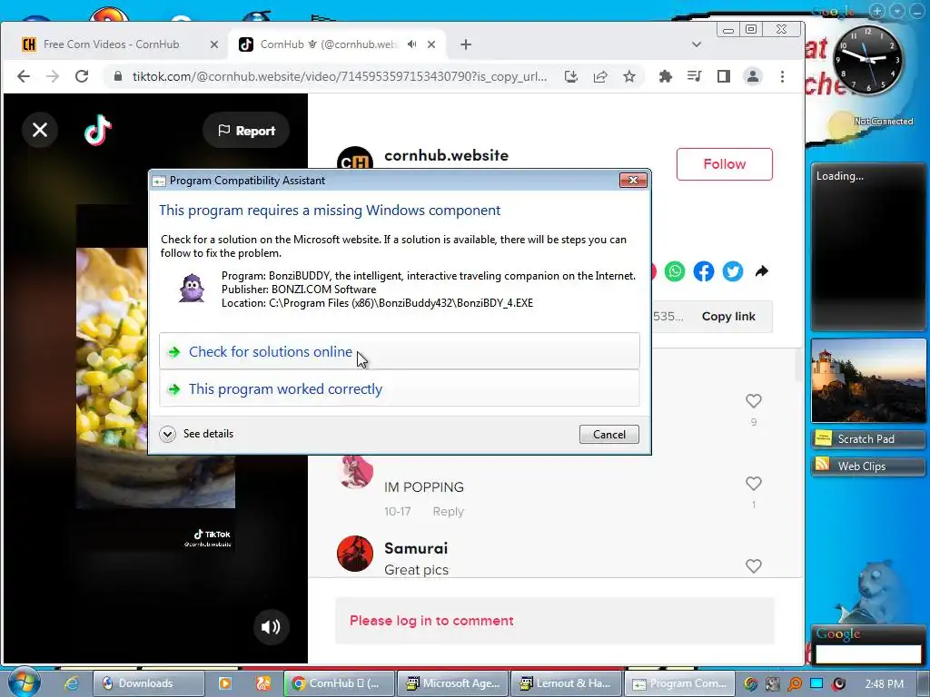Close the TikTok video viewer with X

click(40, 130)
